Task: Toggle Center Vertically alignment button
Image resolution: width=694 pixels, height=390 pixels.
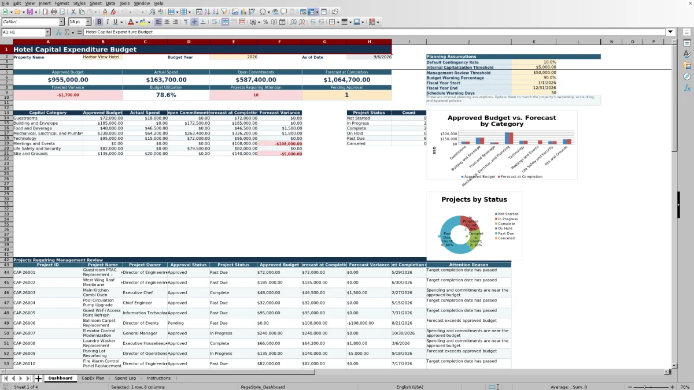Action: click(x=194, y=22)
